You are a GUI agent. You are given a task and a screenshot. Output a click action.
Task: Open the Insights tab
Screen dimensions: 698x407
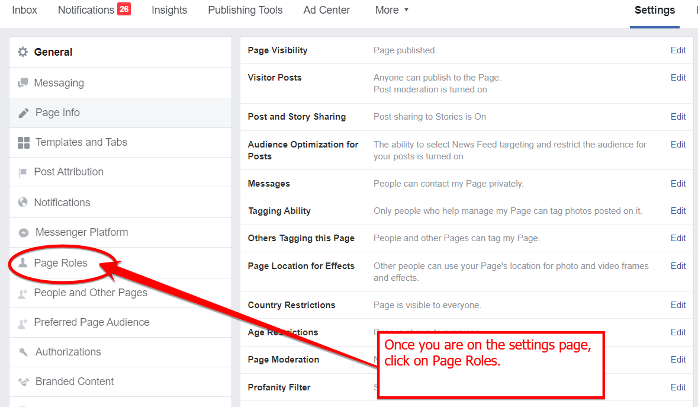[169, 10]
